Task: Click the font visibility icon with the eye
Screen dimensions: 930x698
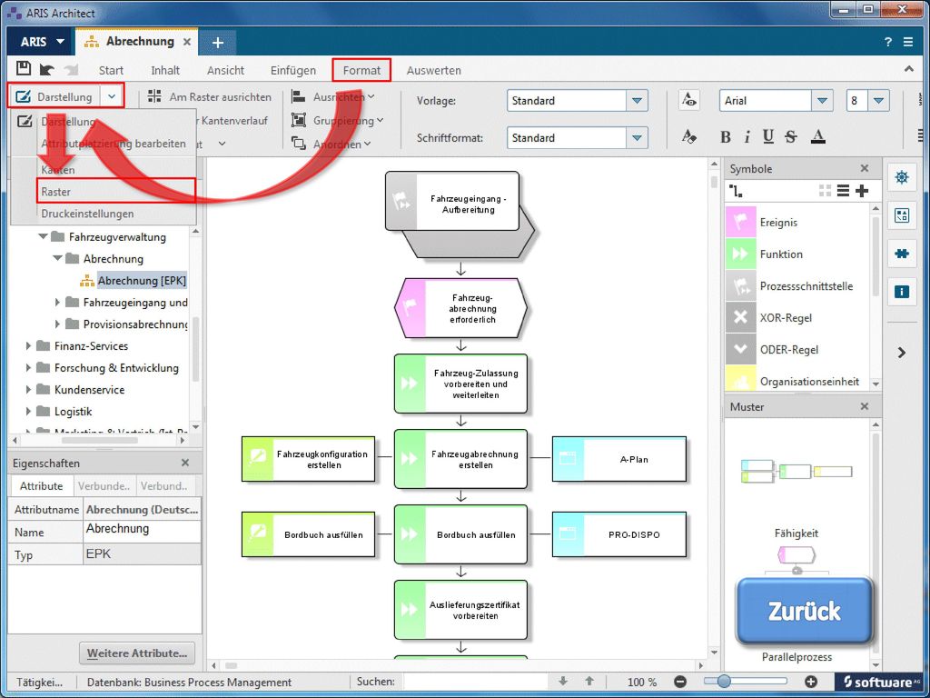Action: tap(688, 100)
